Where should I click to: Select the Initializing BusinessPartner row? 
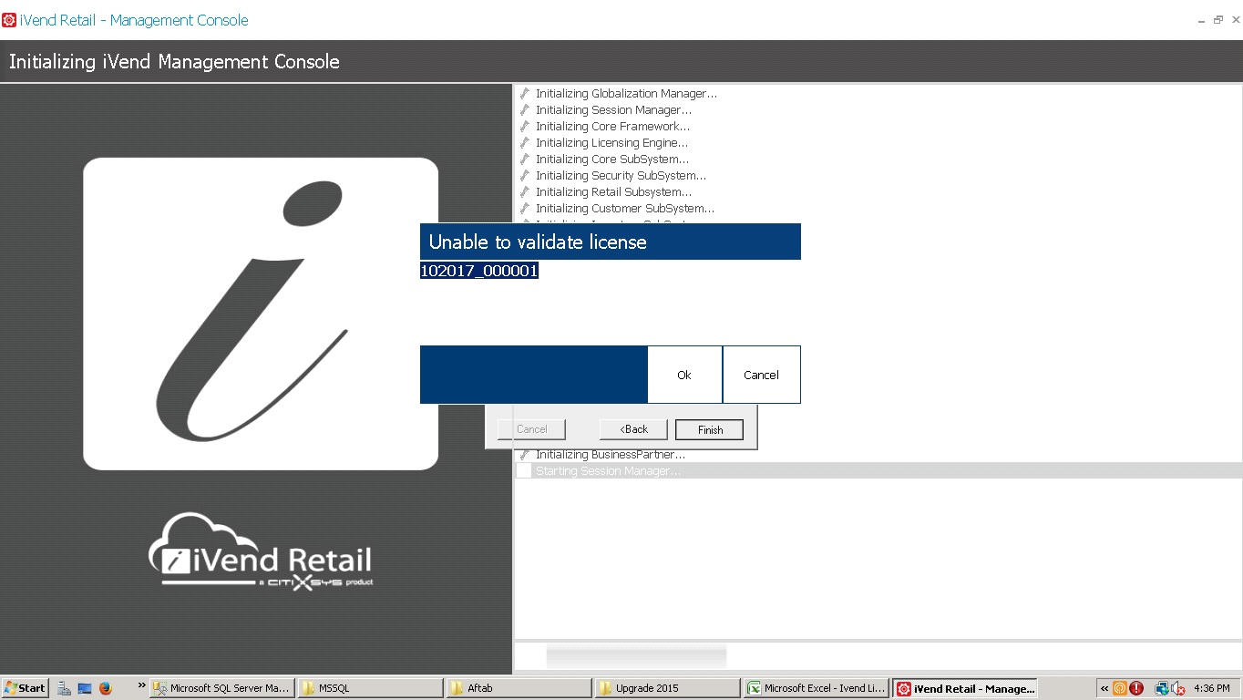878,455
